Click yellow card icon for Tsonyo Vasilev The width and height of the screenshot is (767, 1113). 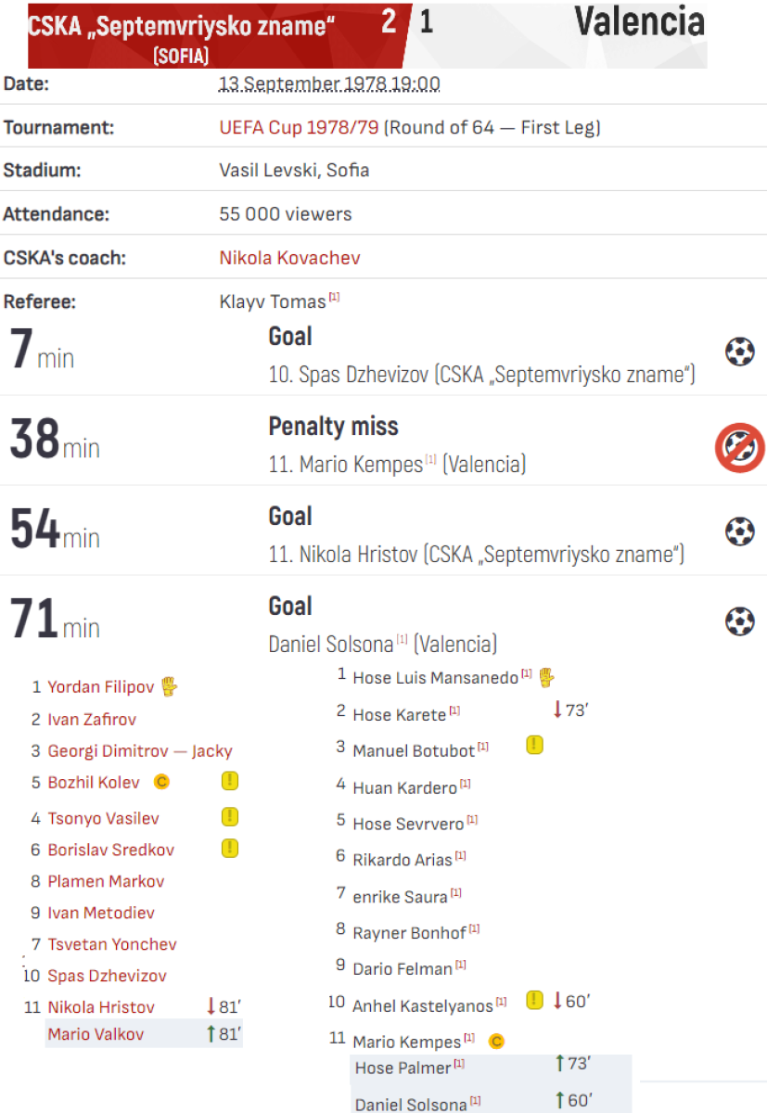tap(230, 817)
